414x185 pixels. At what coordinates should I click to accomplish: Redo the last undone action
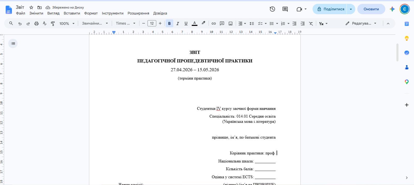pyautogui.click(x=28, y=23)
